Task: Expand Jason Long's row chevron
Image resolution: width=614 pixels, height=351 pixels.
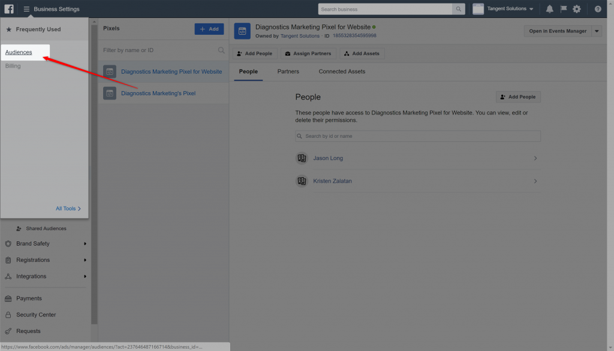Action: (535, 158)
